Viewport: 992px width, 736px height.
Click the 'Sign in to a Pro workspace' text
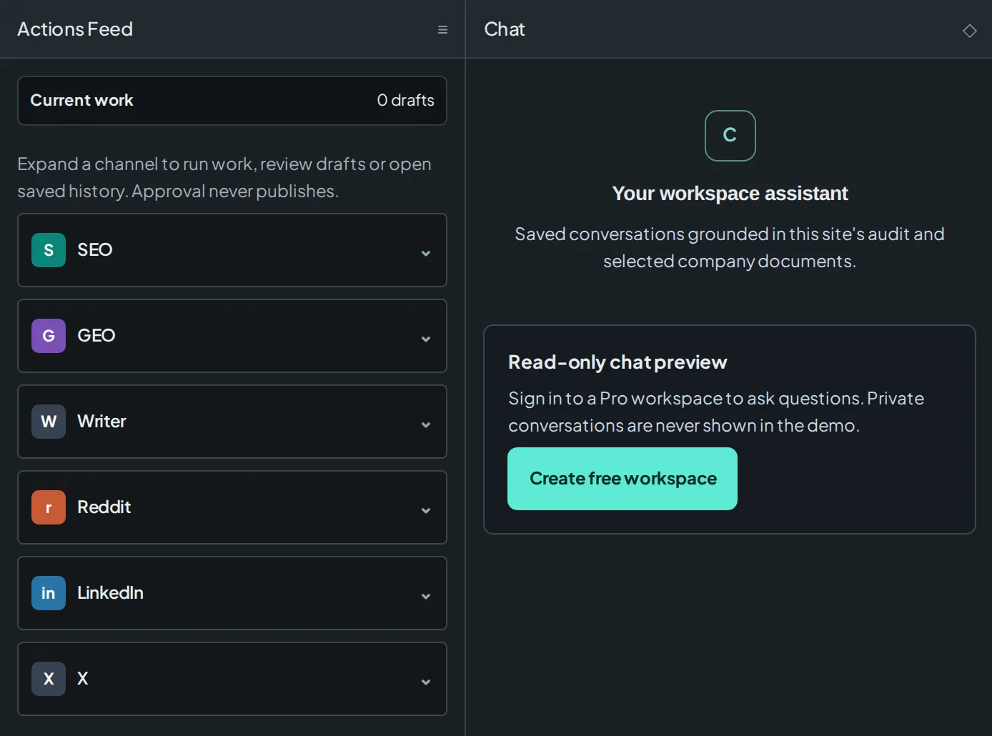click(x=716, y=412)
